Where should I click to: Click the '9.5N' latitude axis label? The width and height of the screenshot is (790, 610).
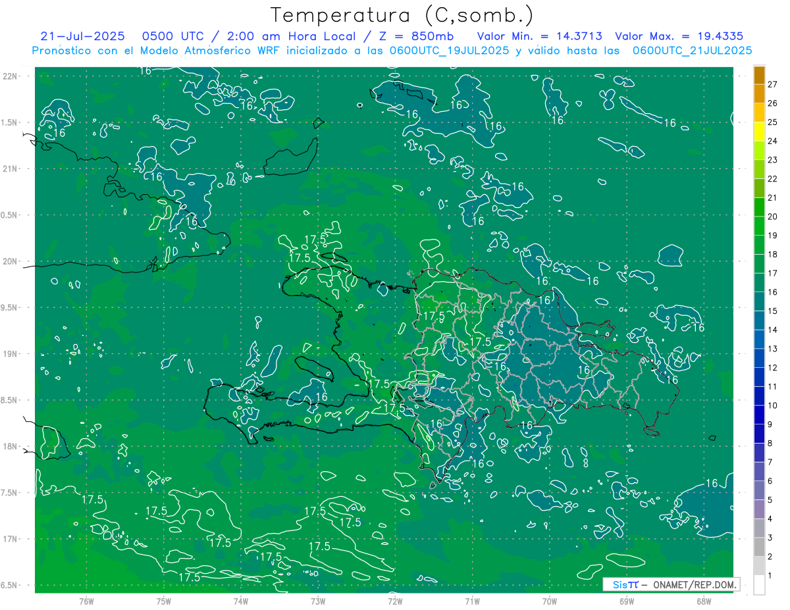click(x=11, y=307)
